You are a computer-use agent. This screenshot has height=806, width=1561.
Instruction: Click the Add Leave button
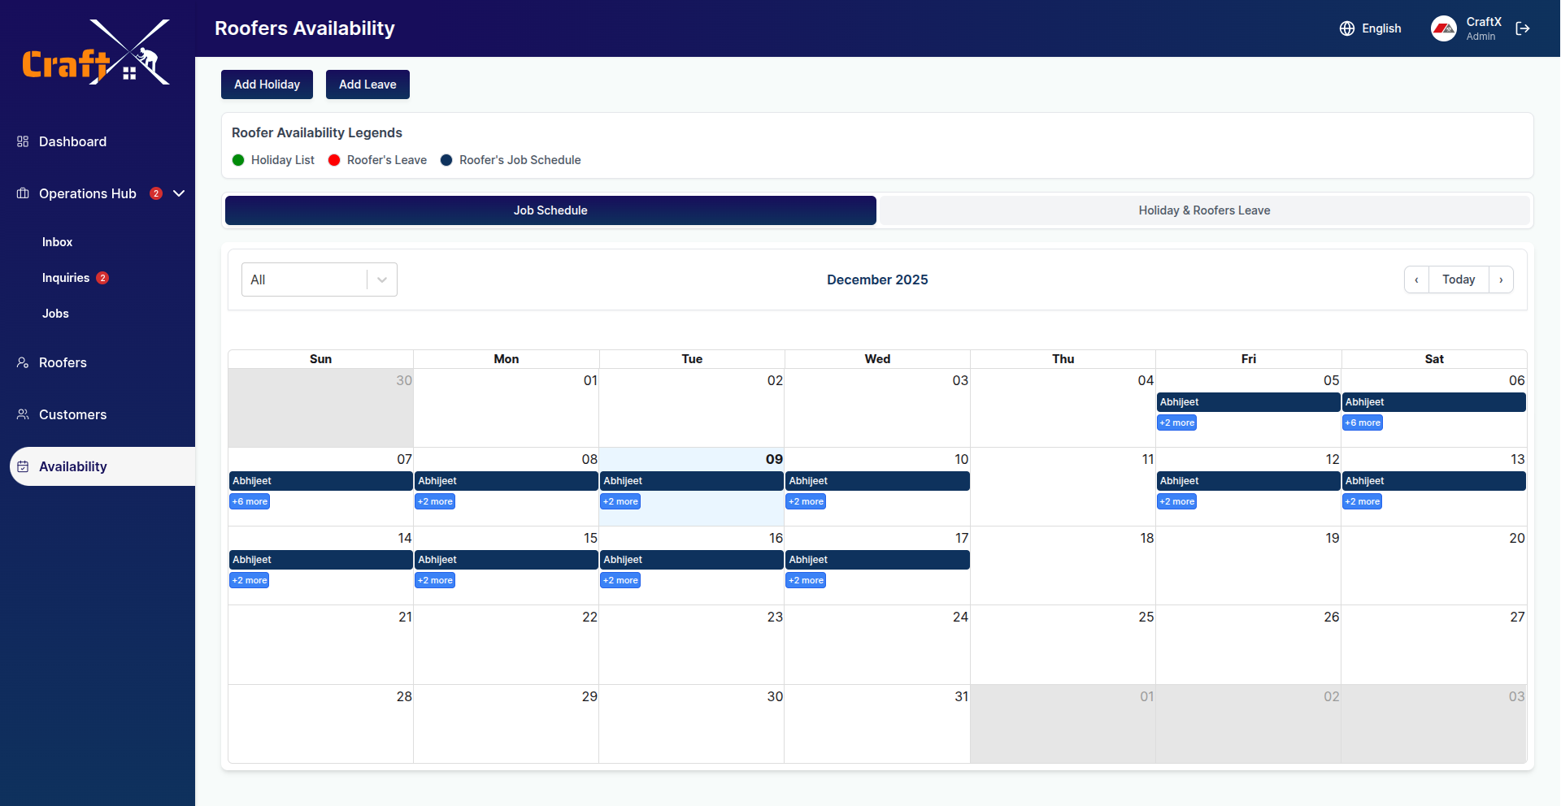367,84
